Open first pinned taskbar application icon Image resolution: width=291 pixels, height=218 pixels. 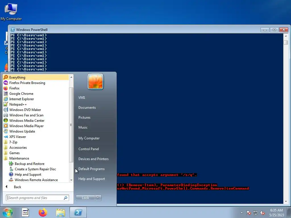tap(25, 212)
